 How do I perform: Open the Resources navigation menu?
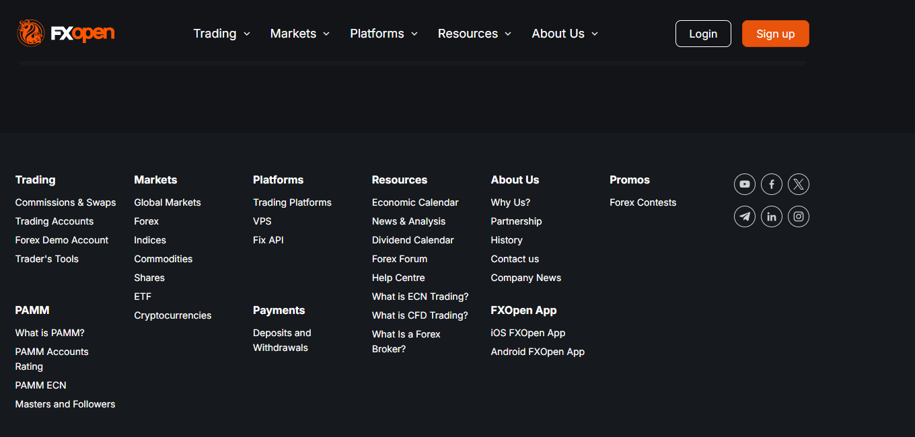point(474,34)
